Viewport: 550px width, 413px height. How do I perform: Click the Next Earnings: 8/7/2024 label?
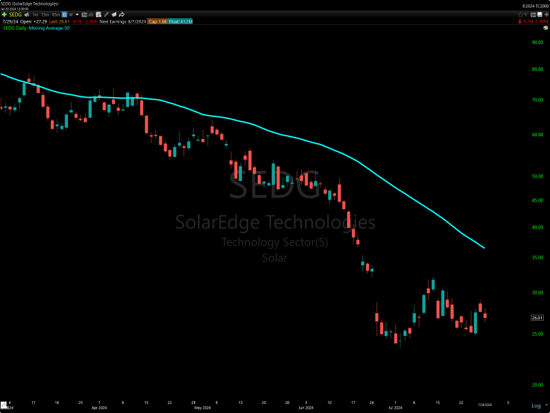pos(123,21)
